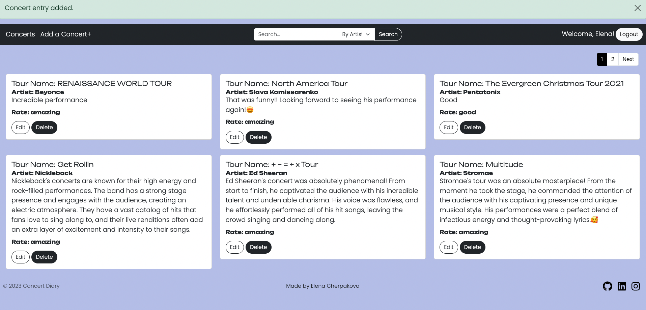Click the 'Welcome, Elena!' text
The height and width of the screenshot is (310, 646).
588,34
